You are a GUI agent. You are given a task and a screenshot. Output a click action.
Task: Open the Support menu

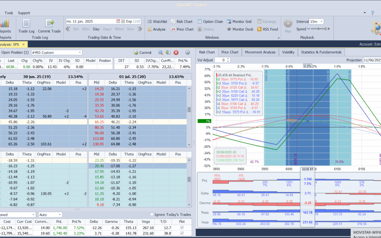[24, 13]
